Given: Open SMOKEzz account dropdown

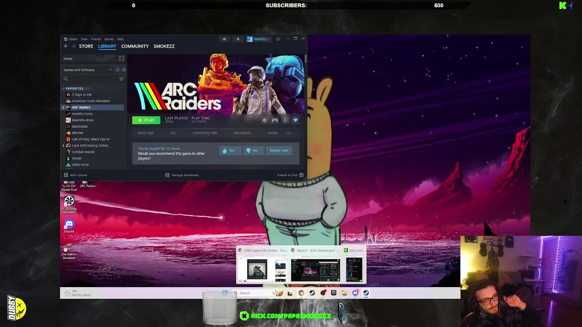Looking at the screenshot, I should coord(259,39).
